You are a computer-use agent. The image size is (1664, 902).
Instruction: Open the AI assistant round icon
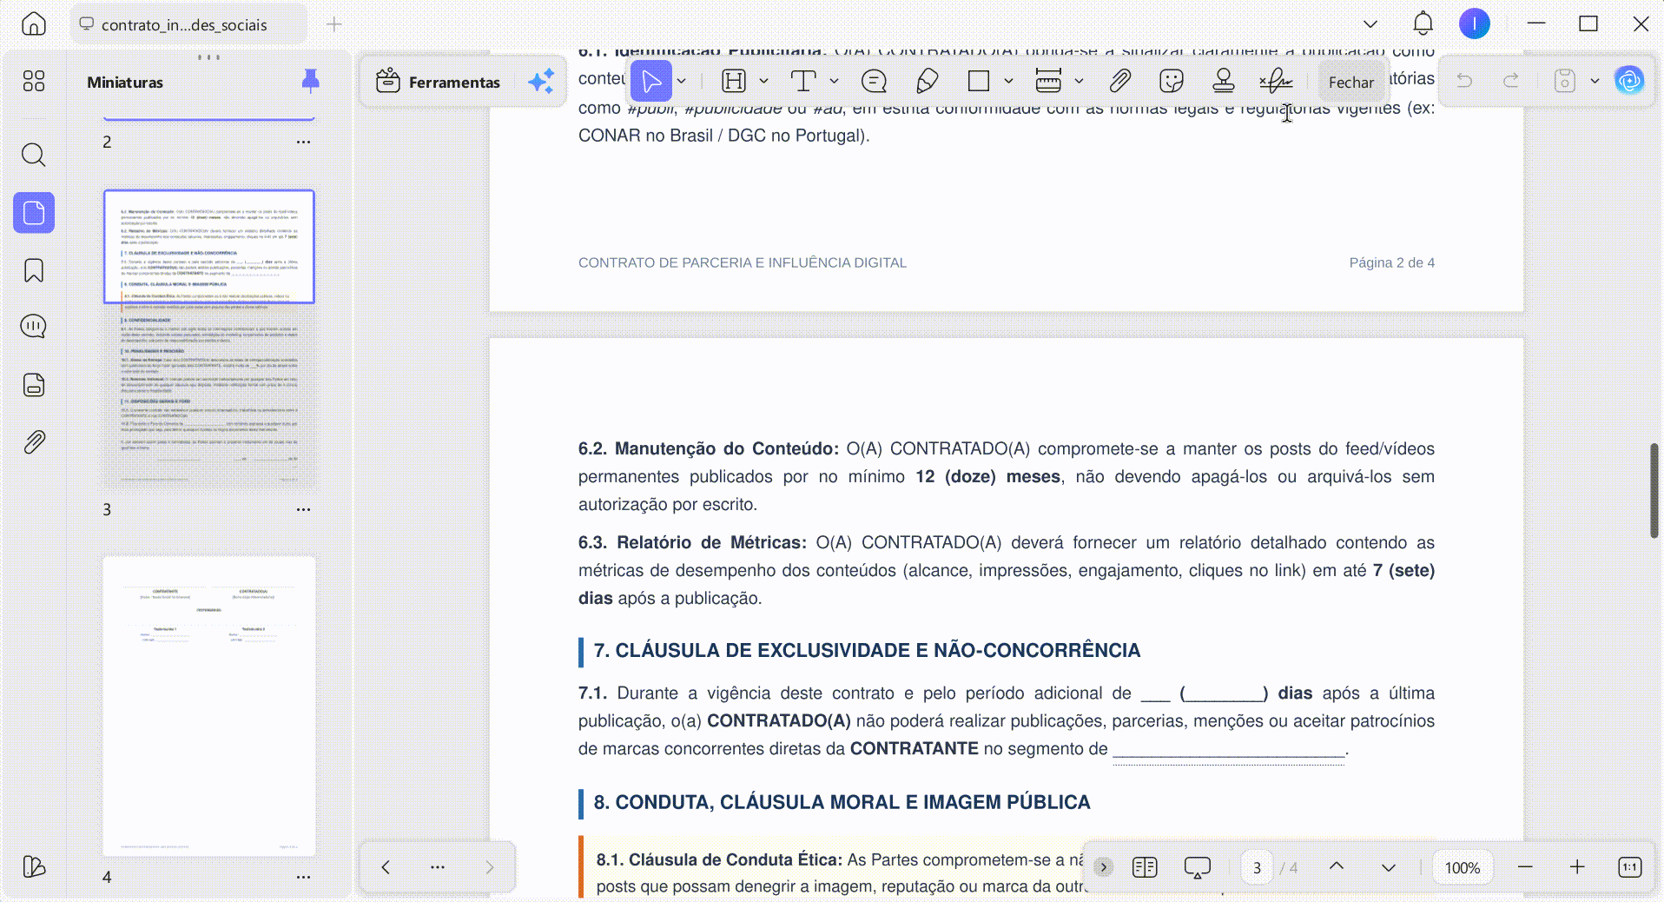pos(1629,81)
